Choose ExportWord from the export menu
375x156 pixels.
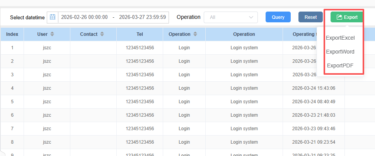click(340, 52)
